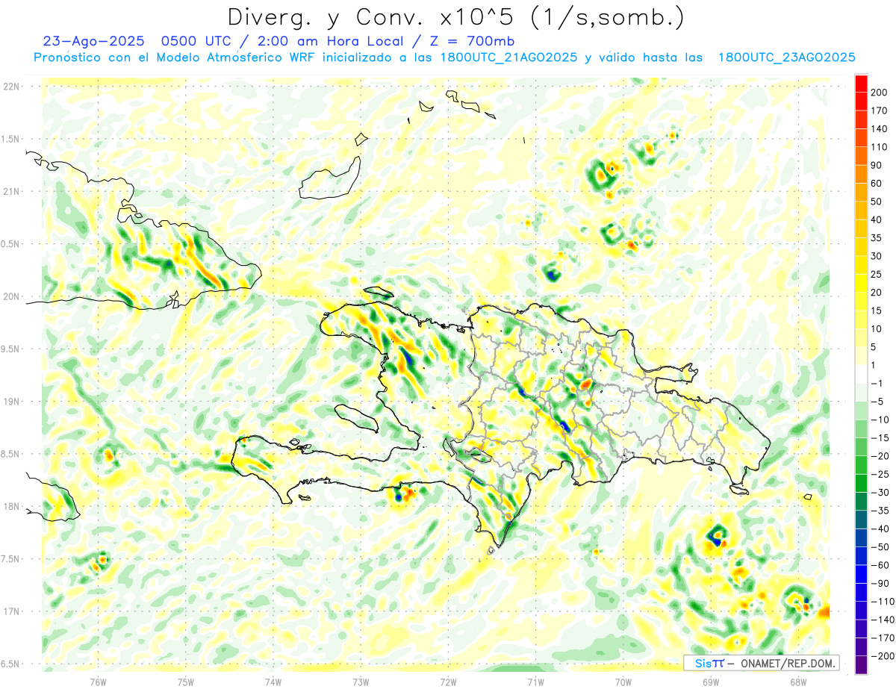Viewport: 896px width, 692px height.
Task: Click longitude label '71W'
Action: coord(535,682)
